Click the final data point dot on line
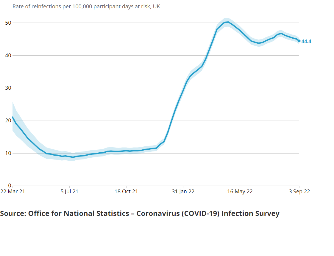This screenshot has height=256, width=334. click(299, 41)
